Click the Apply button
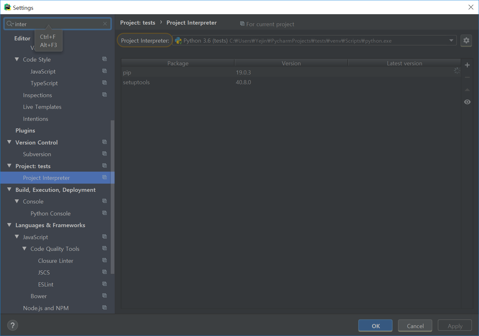Viewport: 479px width, 336px height. tap(455, 326)
